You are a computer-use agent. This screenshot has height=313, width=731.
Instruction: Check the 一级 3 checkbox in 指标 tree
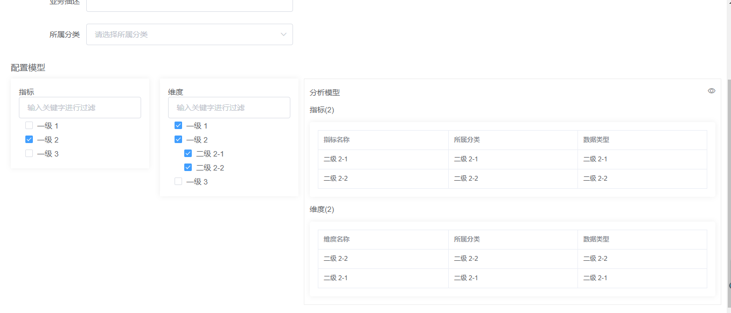(29, 153)
